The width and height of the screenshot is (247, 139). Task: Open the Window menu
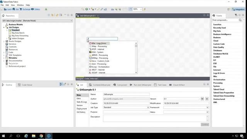coord(20,5)
